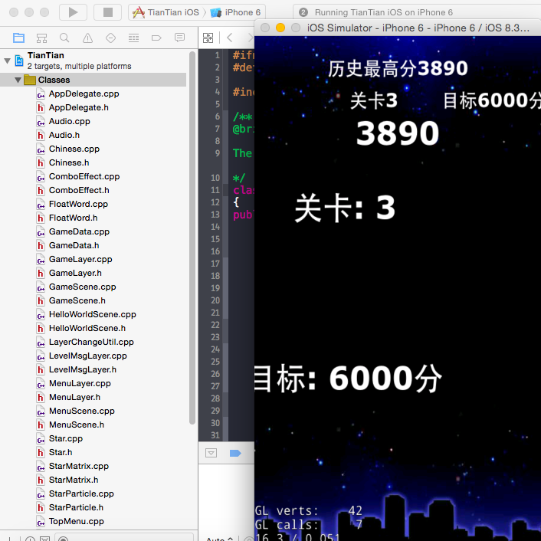Open LevelMsgLayer.h

[83, 370]
